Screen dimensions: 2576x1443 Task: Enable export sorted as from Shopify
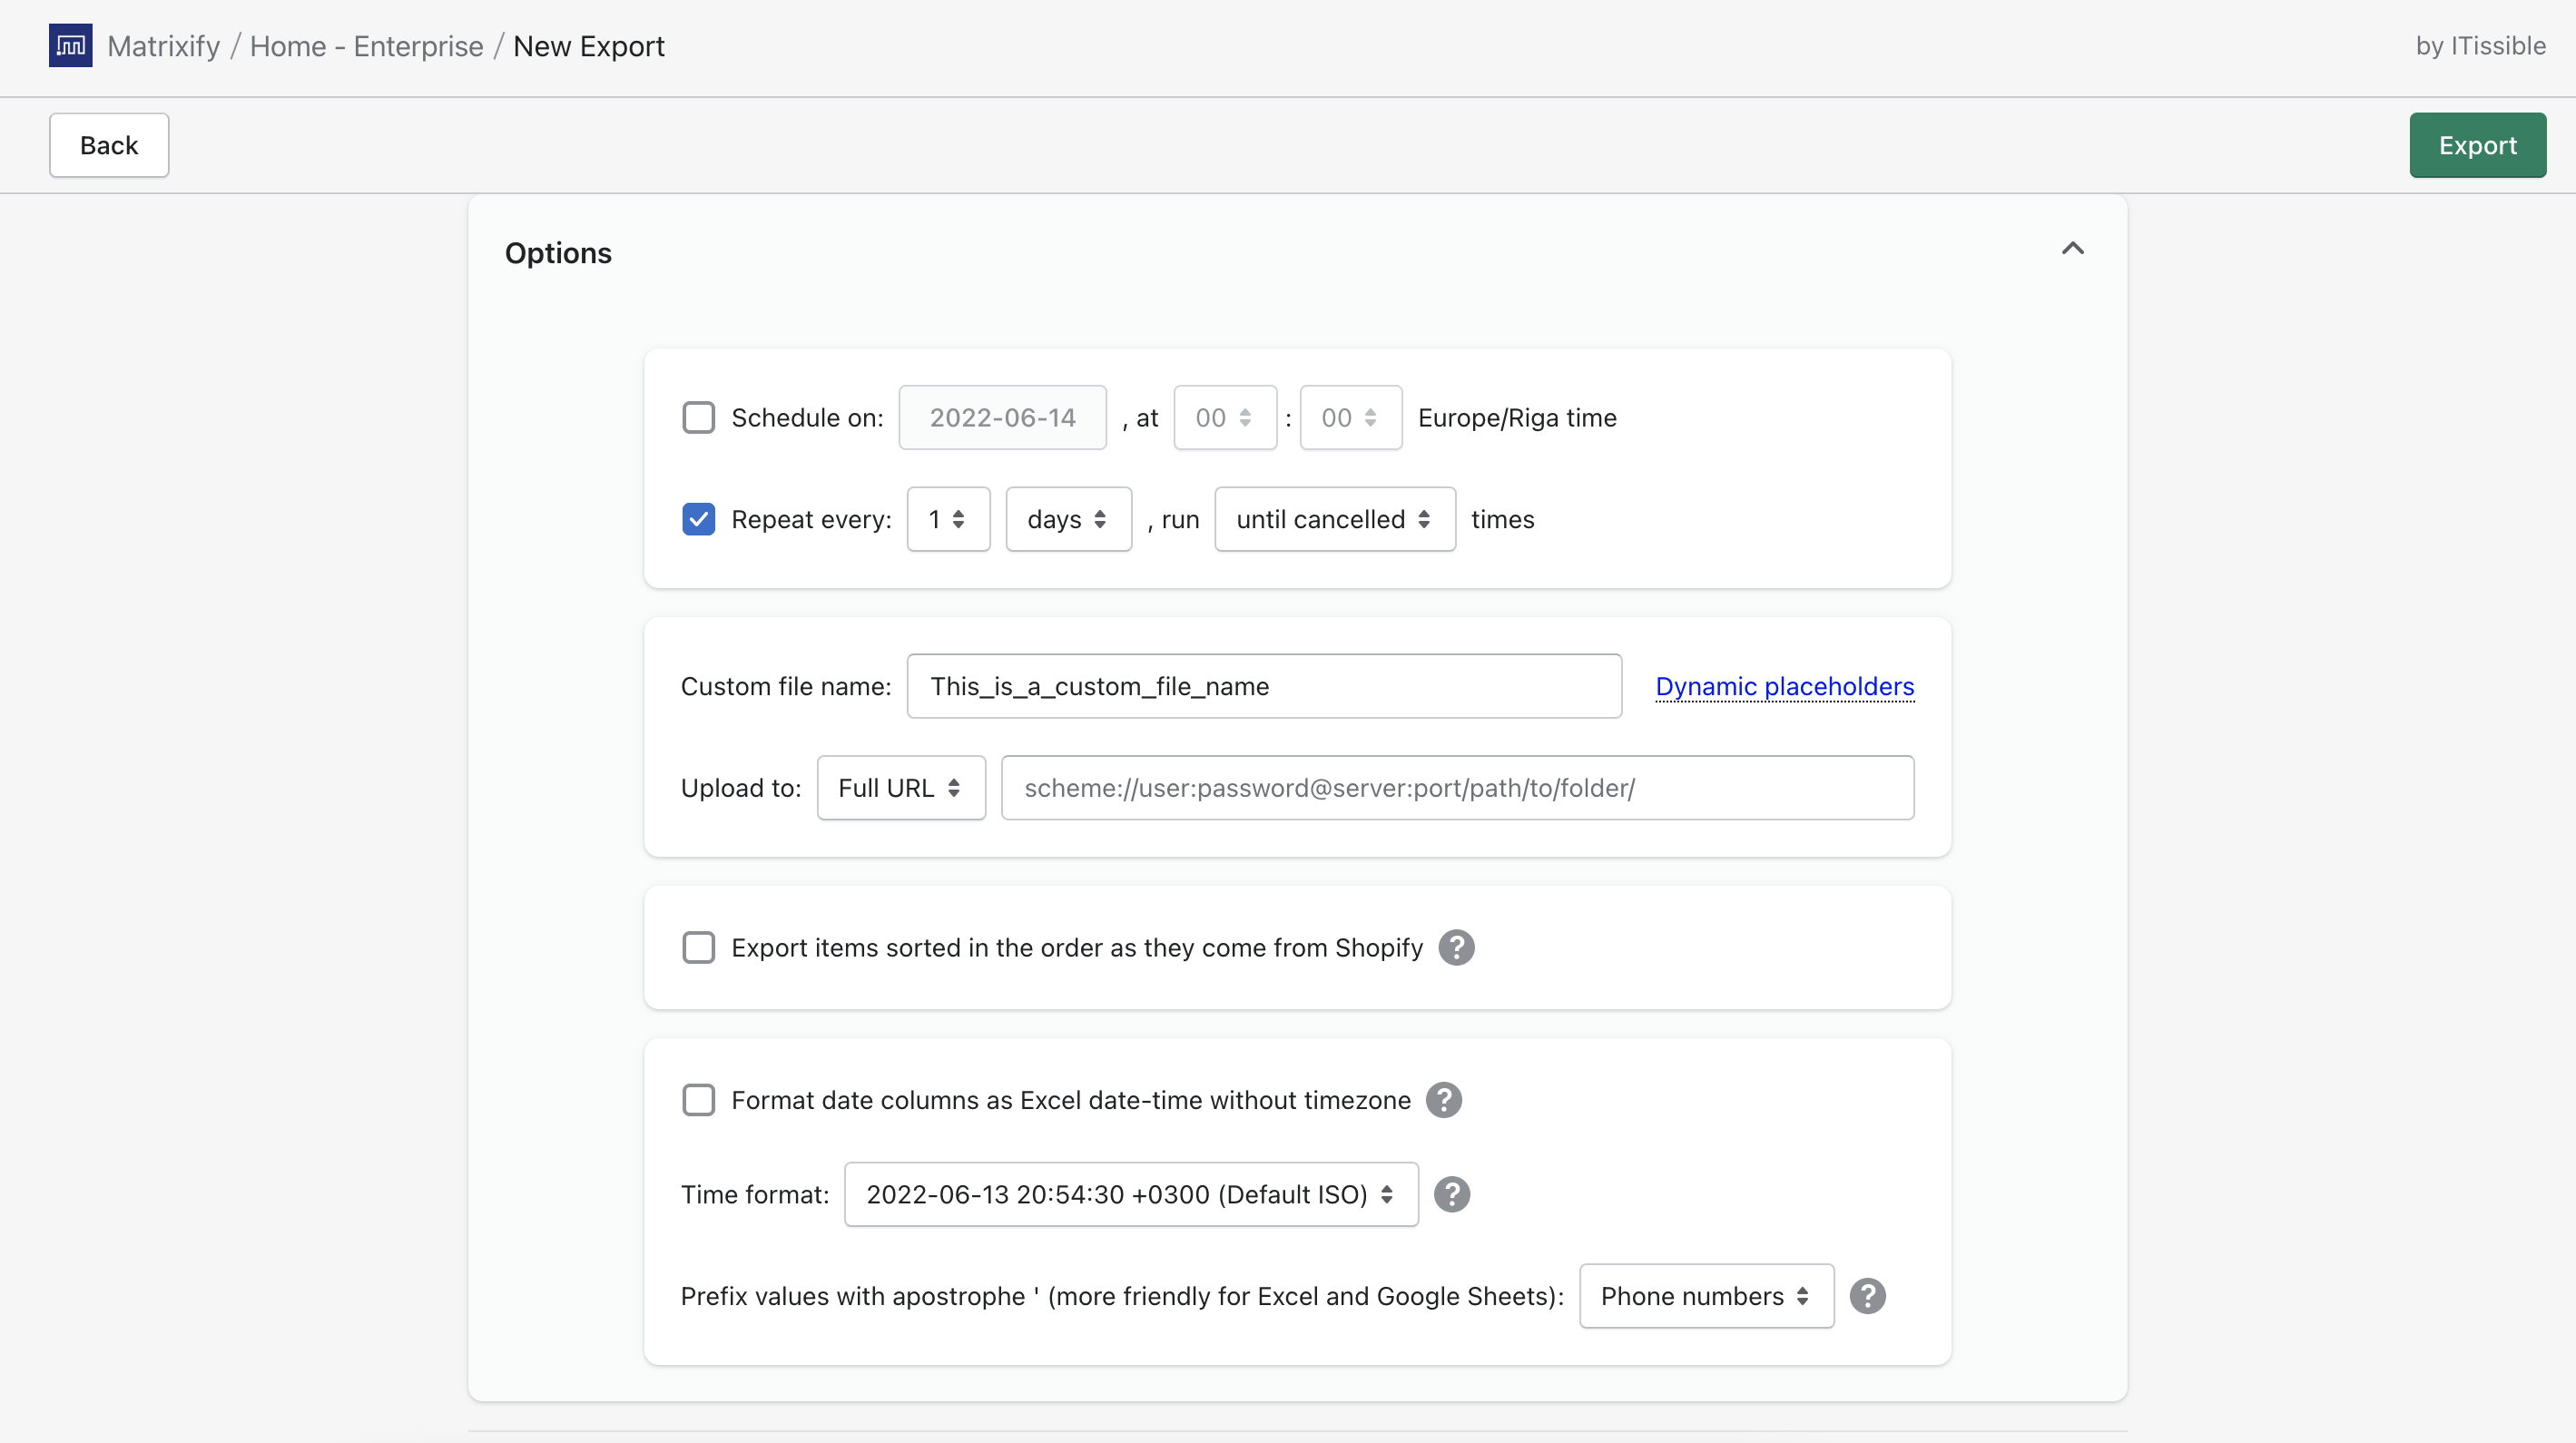click(698, 947)
